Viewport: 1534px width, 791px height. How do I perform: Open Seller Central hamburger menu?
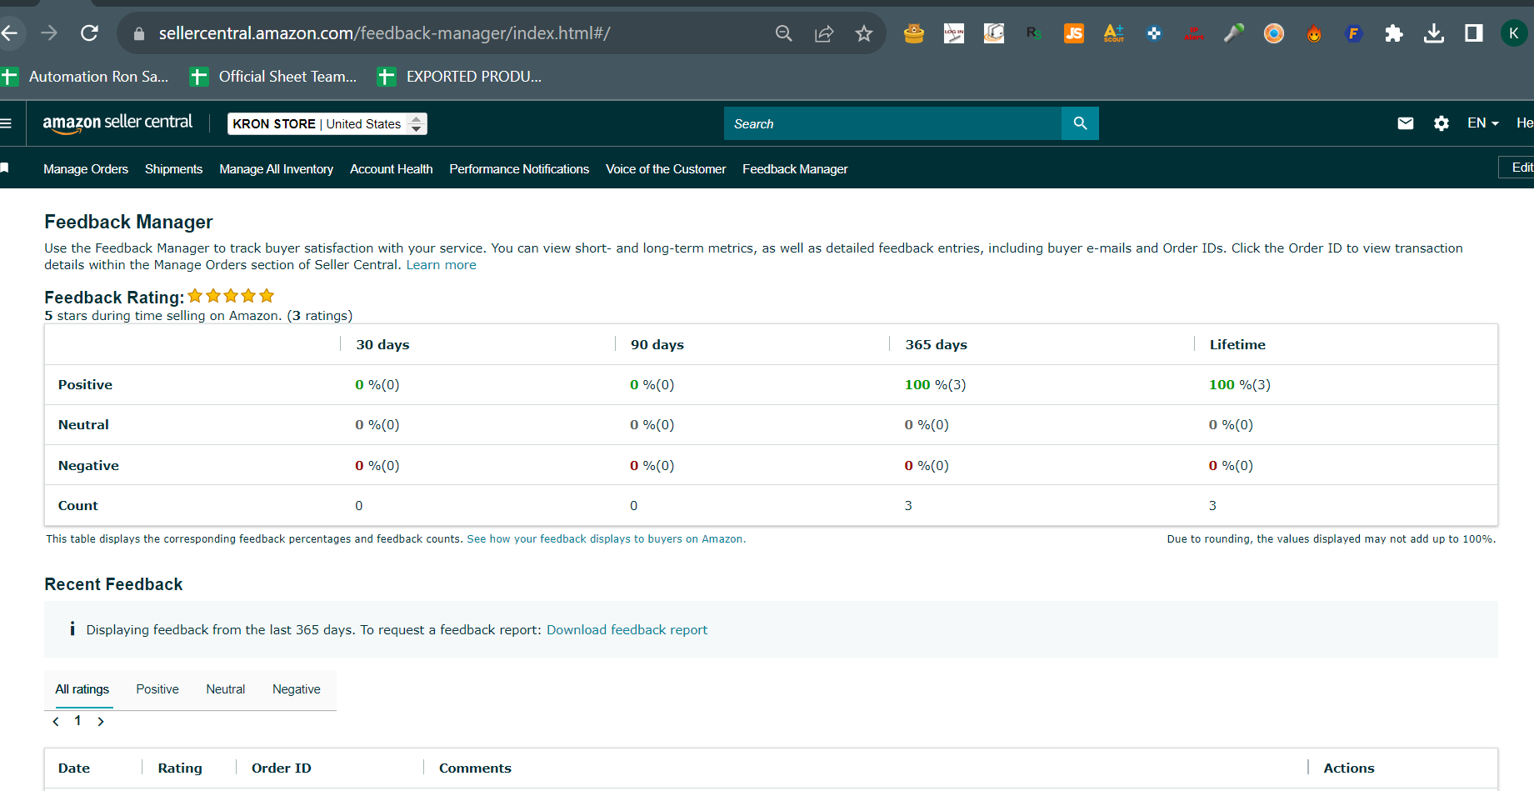(6, 123)
